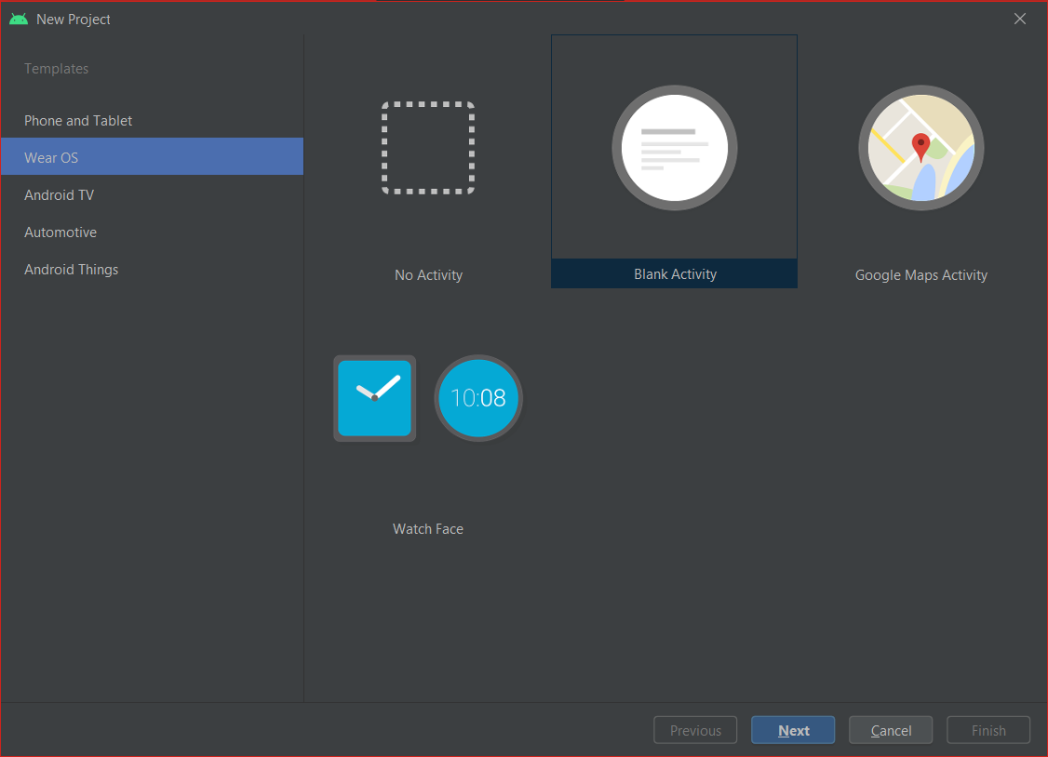Click the New Project title text
The image size is (1048, 757).
(74, 20)
